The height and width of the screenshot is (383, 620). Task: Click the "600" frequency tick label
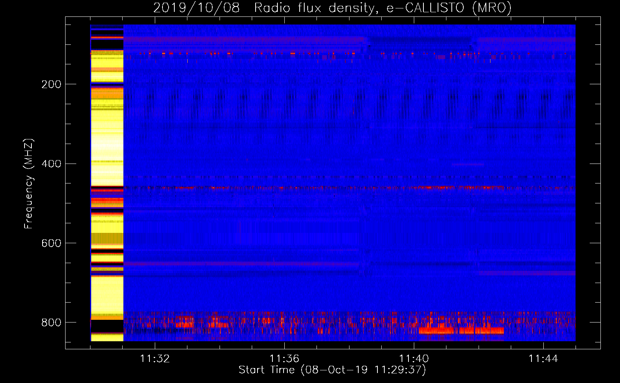pyautogui.click(x=51, y=244)
